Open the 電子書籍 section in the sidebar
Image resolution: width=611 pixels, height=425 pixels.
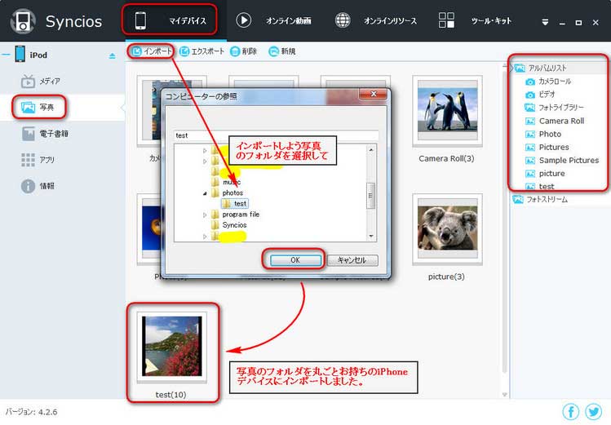click(53, 133)
